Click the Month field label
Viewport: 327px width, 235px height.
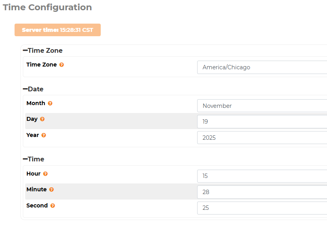(36, 103)
